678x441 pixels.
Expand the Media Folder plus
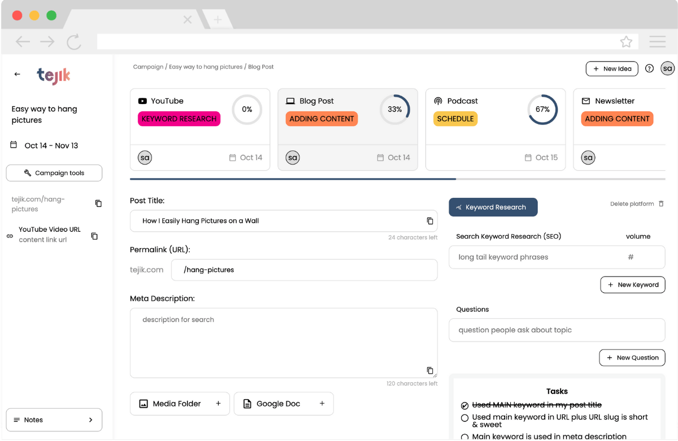(218, 404)
